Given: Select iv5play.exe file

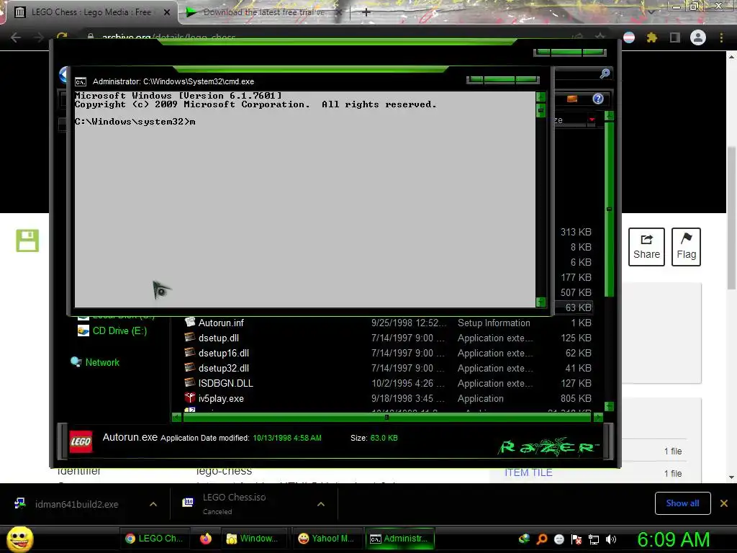Looking at the screenshot, I should [x=221, y=399].
